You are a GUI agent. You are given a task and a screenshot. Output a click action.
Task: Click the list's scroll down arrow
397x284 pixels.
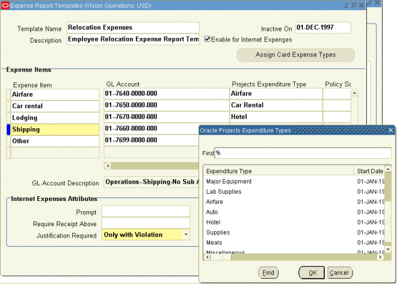[388, 250]
